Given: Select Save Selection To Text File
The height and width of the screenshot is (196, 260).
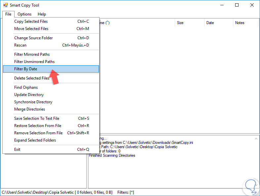Looking at the screenshot, I should click(51, 118).
